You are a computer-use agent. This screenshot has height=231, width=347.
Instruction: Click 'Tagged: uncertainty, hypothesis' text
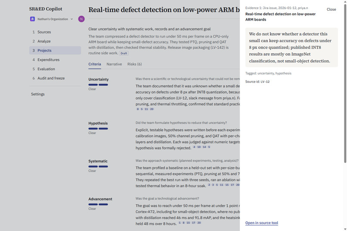pos(268,74)
